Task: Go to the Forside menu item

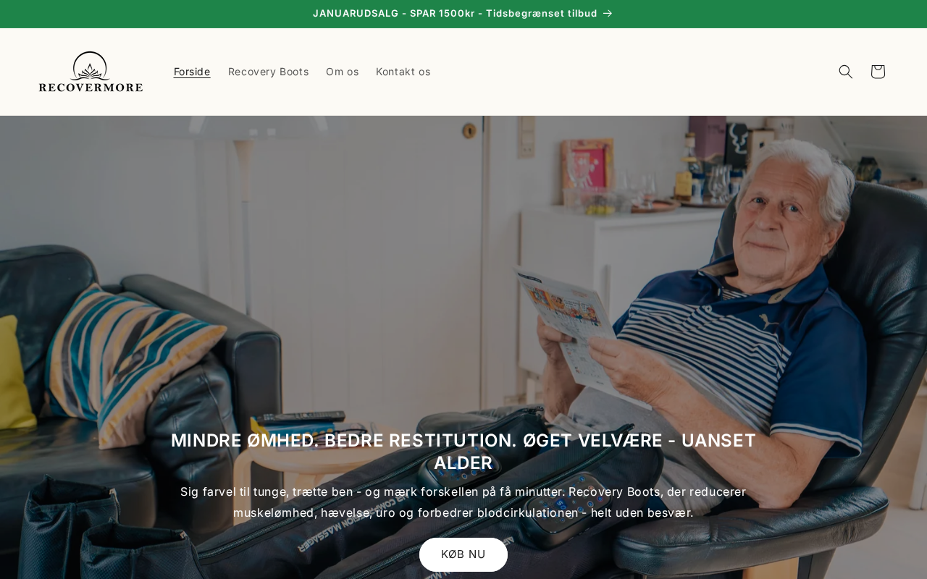Action: [192, 72]
